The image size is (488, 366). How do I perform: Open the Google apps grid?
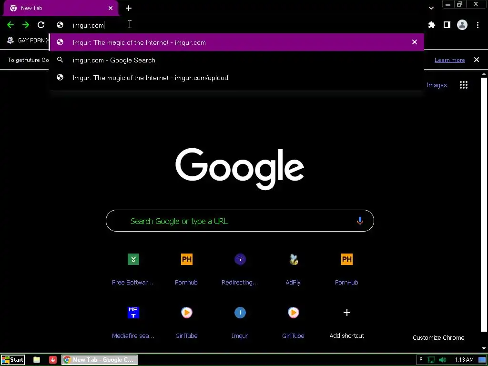pos(464,85)
